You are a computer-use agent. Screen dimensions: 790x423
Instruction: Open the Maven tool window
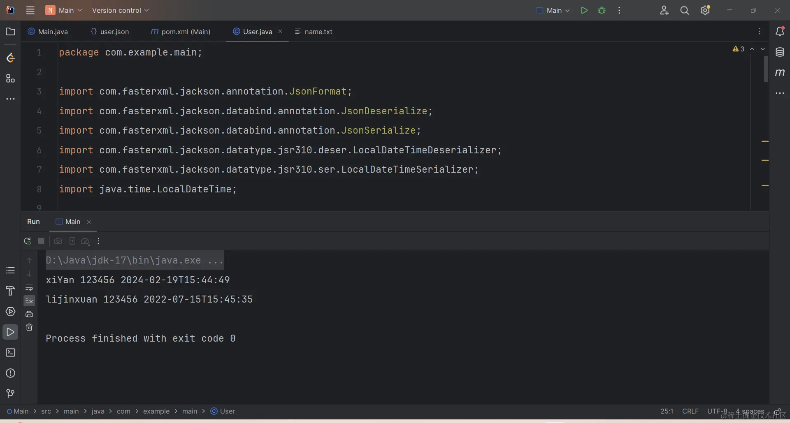[780, 72]
